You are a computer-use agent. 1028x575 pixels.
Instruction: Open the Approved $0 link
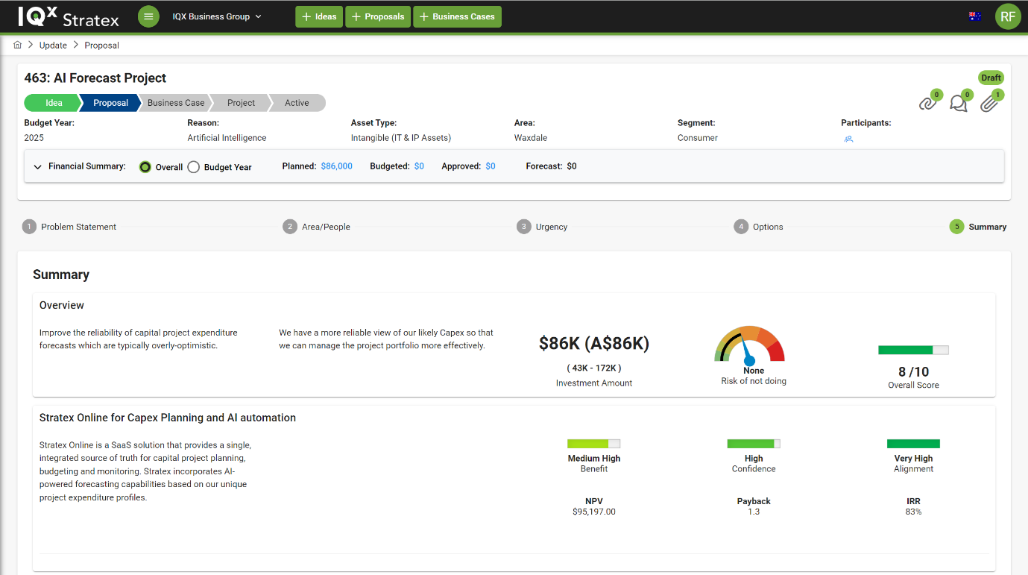click(491, 166)
